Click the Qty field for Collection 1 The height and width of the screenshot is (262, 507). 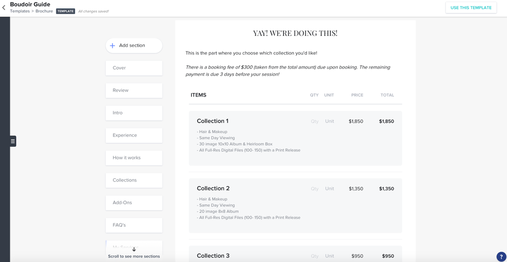tap(314, 122)
